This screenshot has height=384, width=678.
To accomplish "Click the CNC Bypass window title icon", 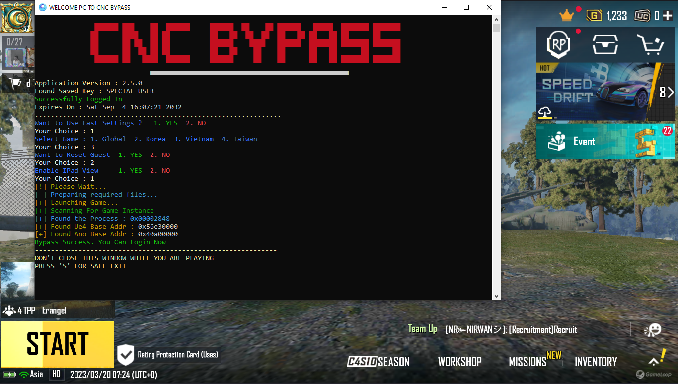I will click(x=42, y=7).
